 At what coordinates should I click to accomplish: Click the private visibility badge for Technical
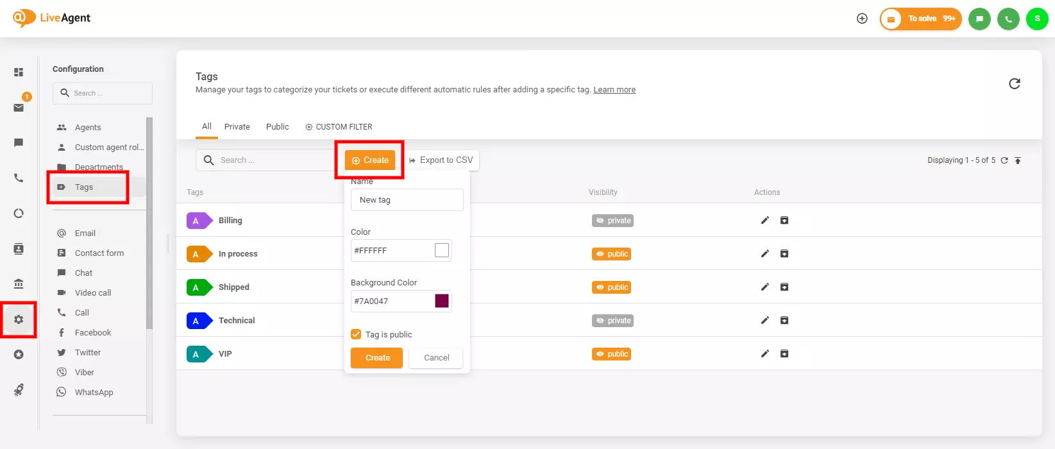click(612, 321)
